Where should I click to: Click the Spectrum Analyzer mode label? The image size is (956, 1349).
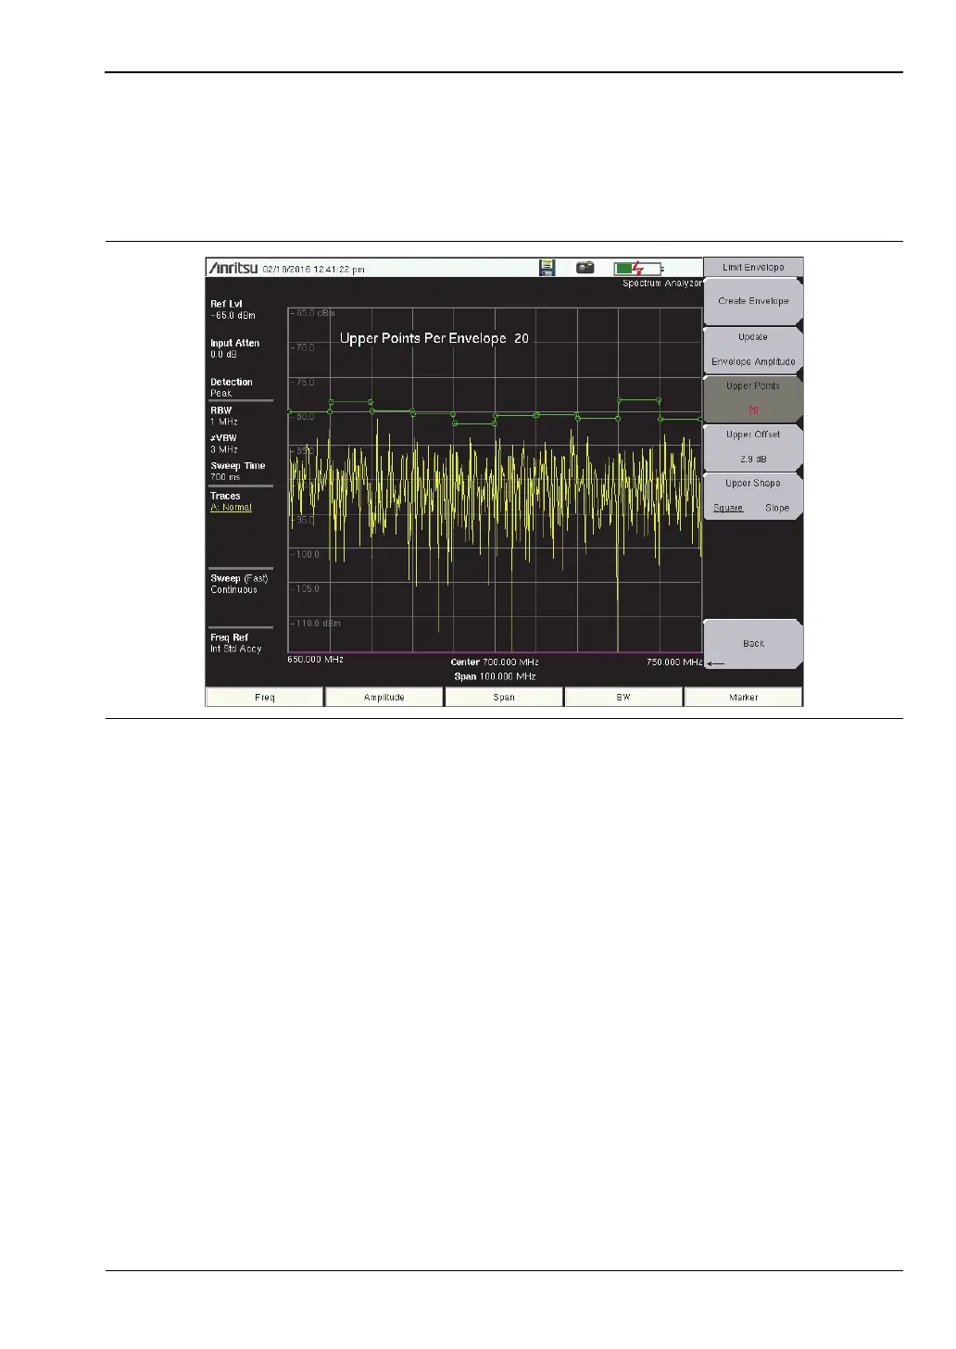[661, 284]
